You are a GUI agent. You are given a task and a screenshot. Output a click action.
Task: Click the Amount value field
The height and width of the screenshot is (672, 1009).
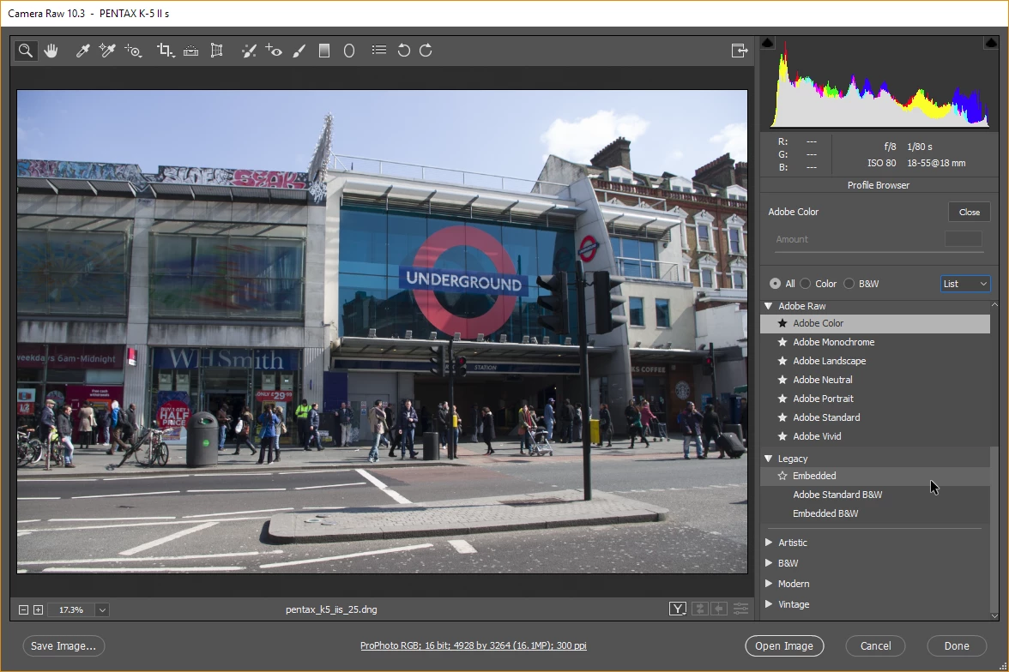pos(964,239)
